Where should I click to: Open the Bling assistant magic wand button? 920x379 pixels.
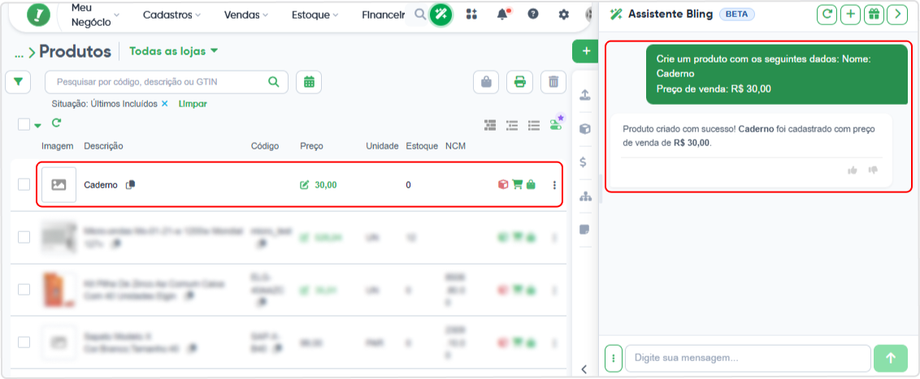(x=440, y=15)
